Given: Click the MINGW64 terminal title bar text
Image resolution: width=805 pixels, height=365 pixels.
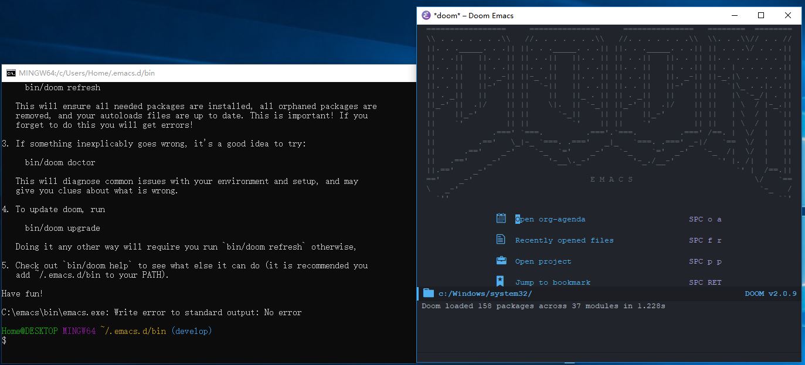Looking at the screenshot, I should pyautogui.click(x=87, y=73).
